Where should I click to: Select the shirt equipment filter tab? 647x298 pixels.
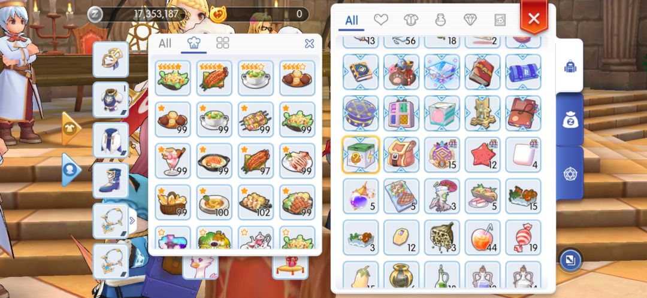[411, 19]
